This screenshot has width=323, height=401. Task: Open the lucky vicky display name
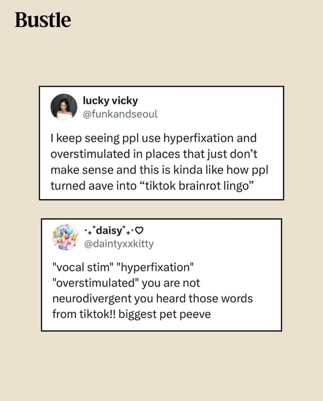coord(110,101)
